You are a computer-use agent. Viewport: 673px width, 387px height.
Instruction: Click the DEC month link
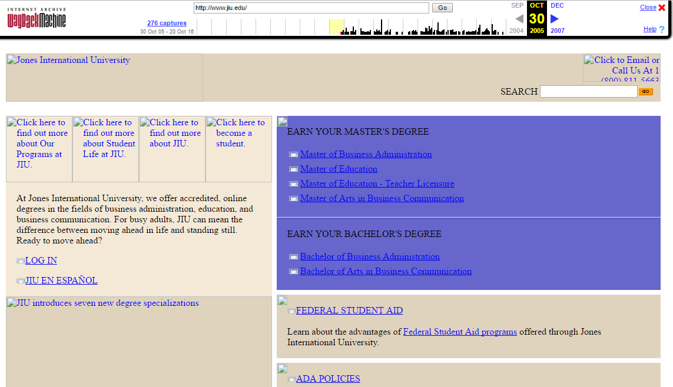point(557,5)
